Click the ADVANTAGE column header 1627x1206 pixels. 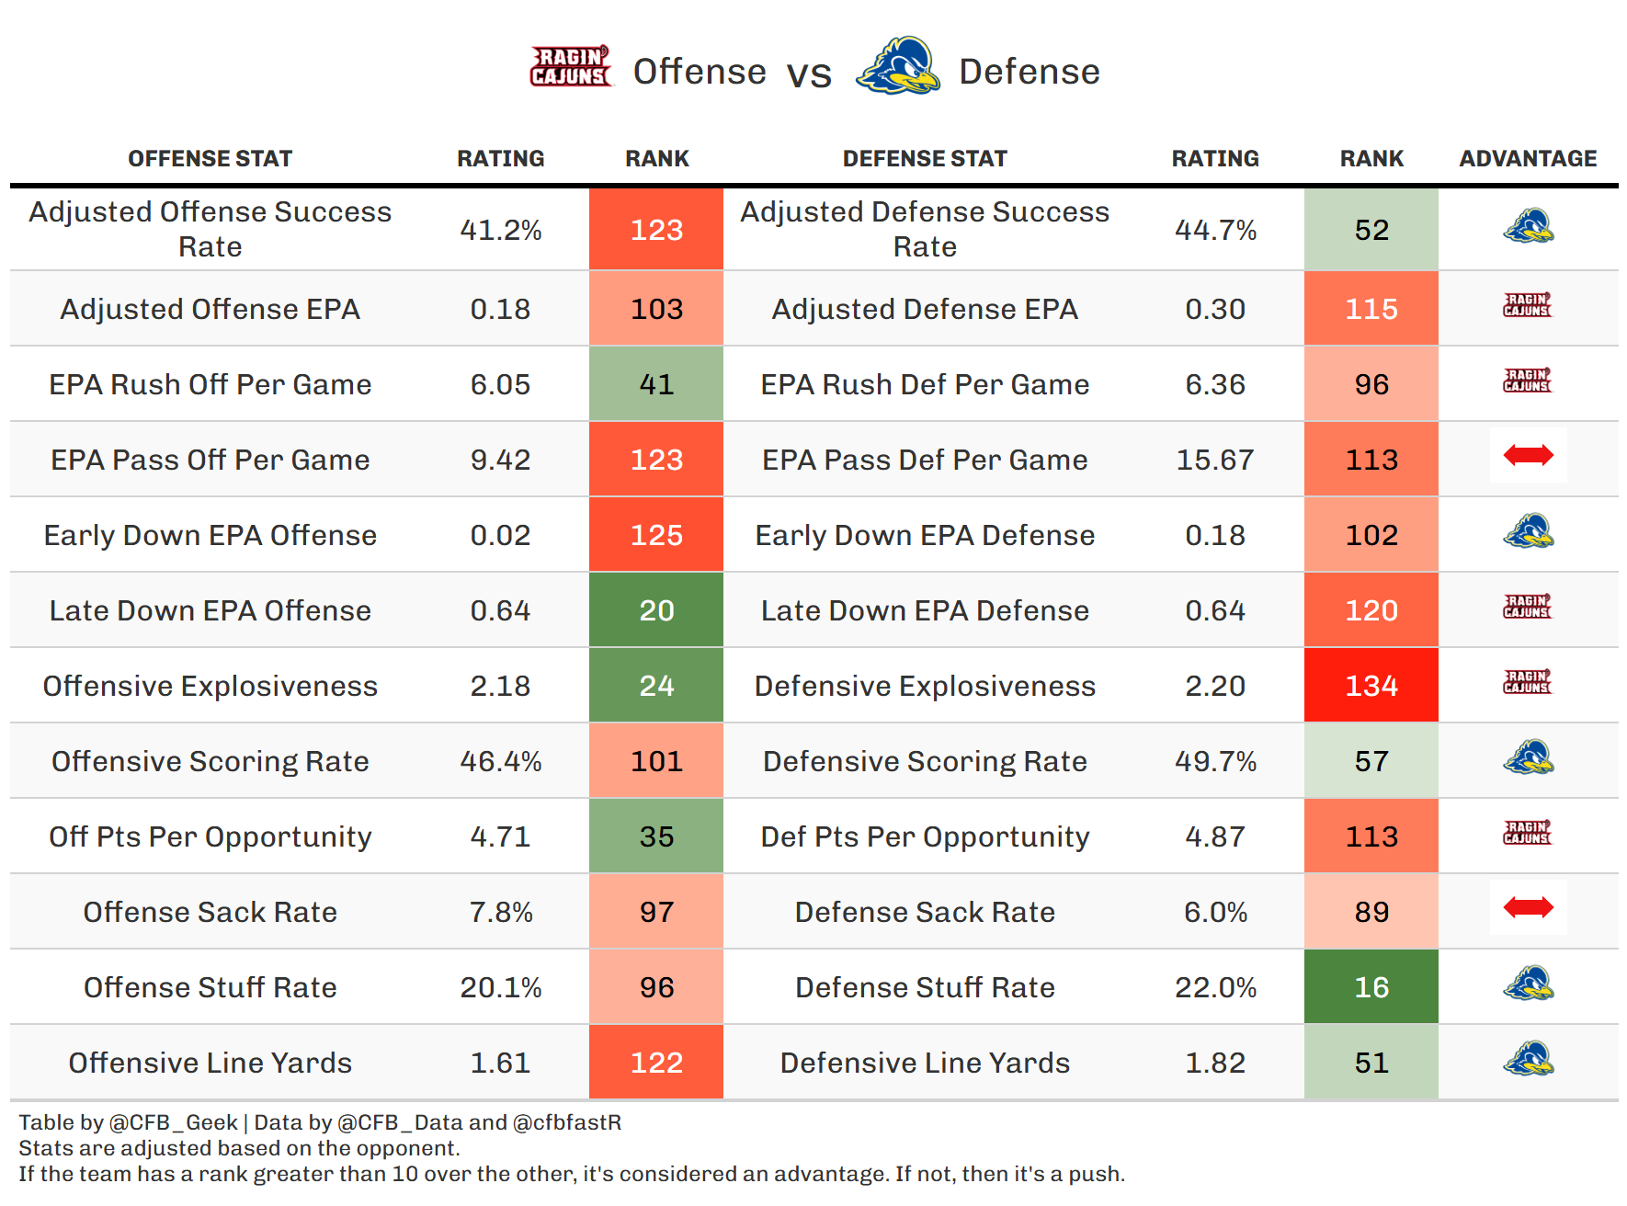1528,159
